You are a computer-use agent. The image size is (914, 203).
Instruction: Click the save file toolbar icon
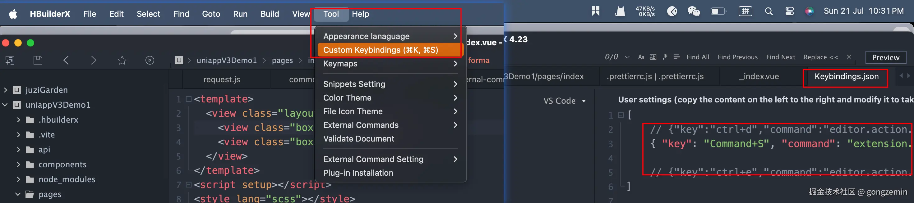pyautogui.click(x=38, y=60)
